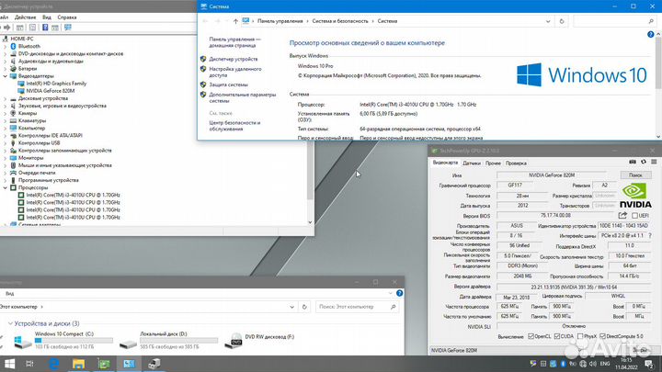Collapse Устройства и диски section
The height and width of the screenshot is (372, 662).
[10, 323]
